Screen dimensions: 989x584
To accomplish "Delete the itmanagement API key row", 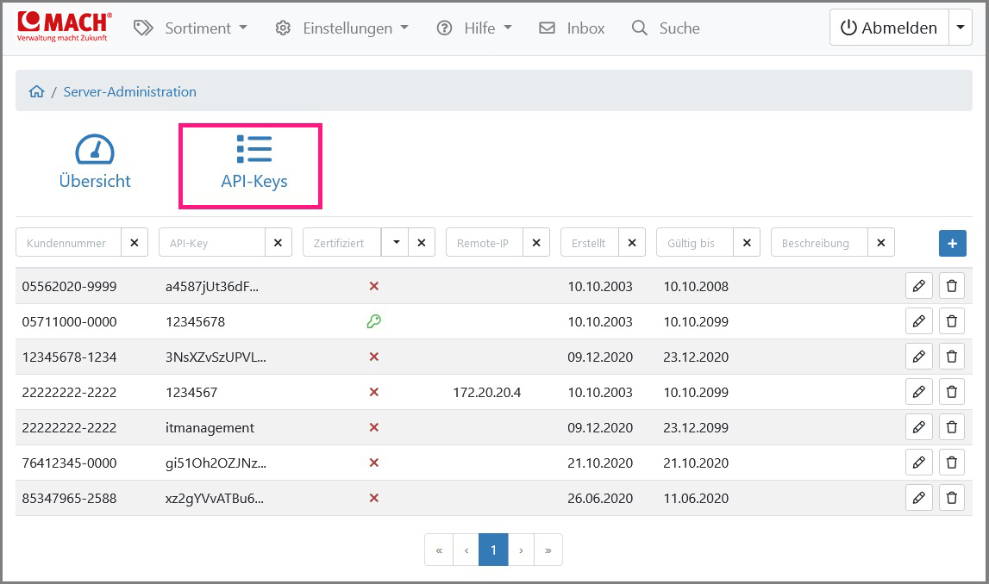I will click(952, 427).
